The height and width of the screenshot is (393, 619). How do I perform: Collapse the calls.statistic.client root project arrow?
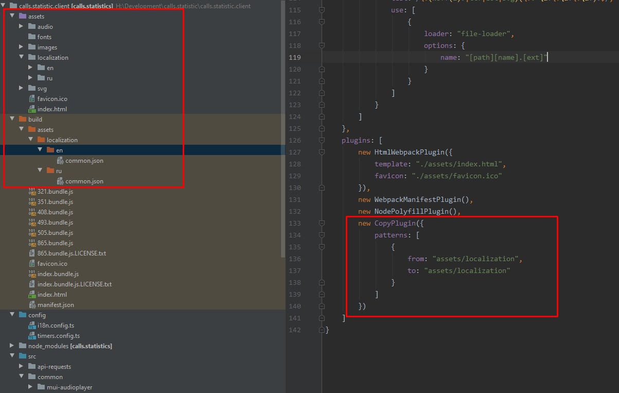click(4, 6)
